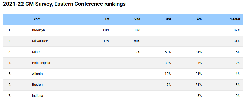The width and height of the screenshot is (245, 102).
Task: Select the Miami team name
Action: click(x=37, y=52)
